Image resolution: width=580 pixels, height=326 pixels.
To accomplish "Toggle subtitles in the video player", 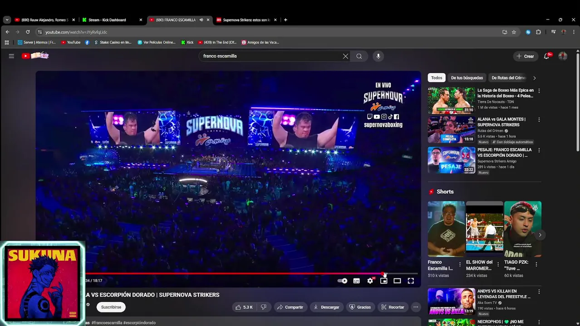I will click(357, 281).
